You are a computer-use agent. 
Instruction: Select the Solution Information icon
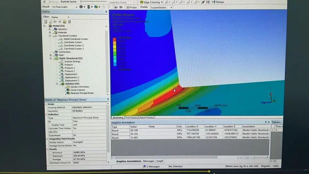pos(68,87)
